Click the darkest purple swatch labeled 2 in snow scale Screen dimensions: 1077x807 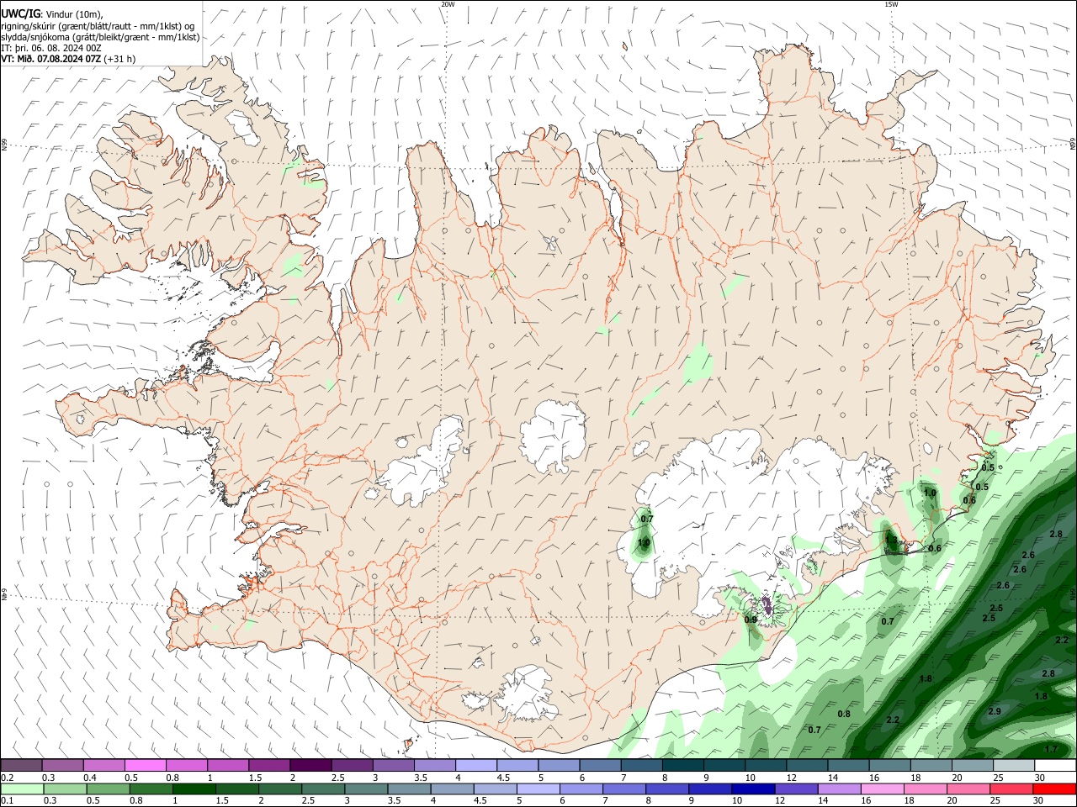pos(310,765)
